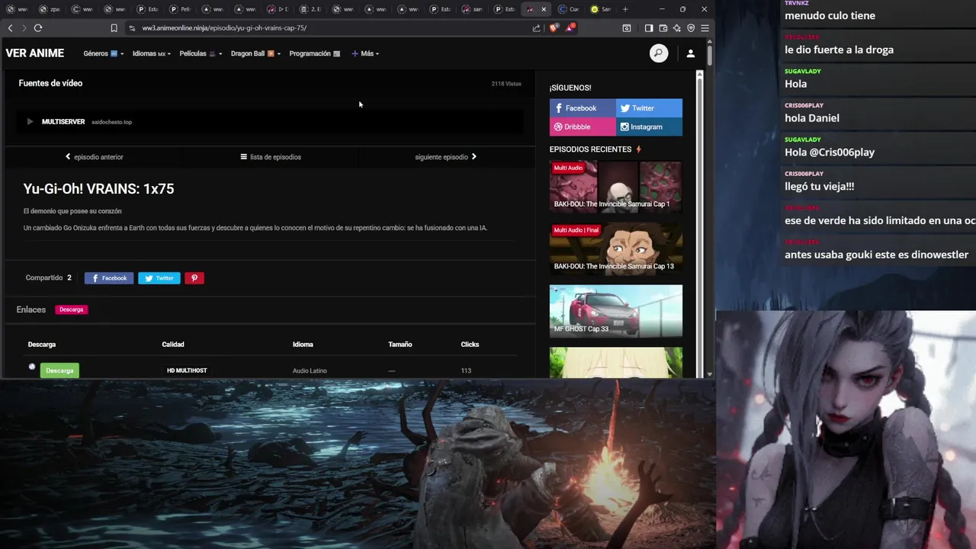This screenshot has width=976, height=549.
Task: Open lista de episodios
Action: pyautogui.click(x=271, y=157)
